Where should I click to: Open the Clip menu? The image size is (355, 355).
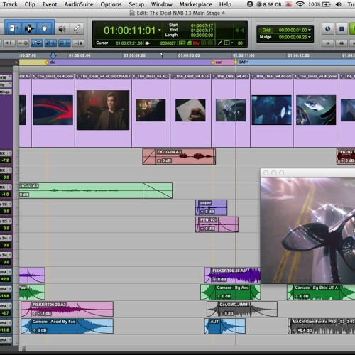click(30, 4)
